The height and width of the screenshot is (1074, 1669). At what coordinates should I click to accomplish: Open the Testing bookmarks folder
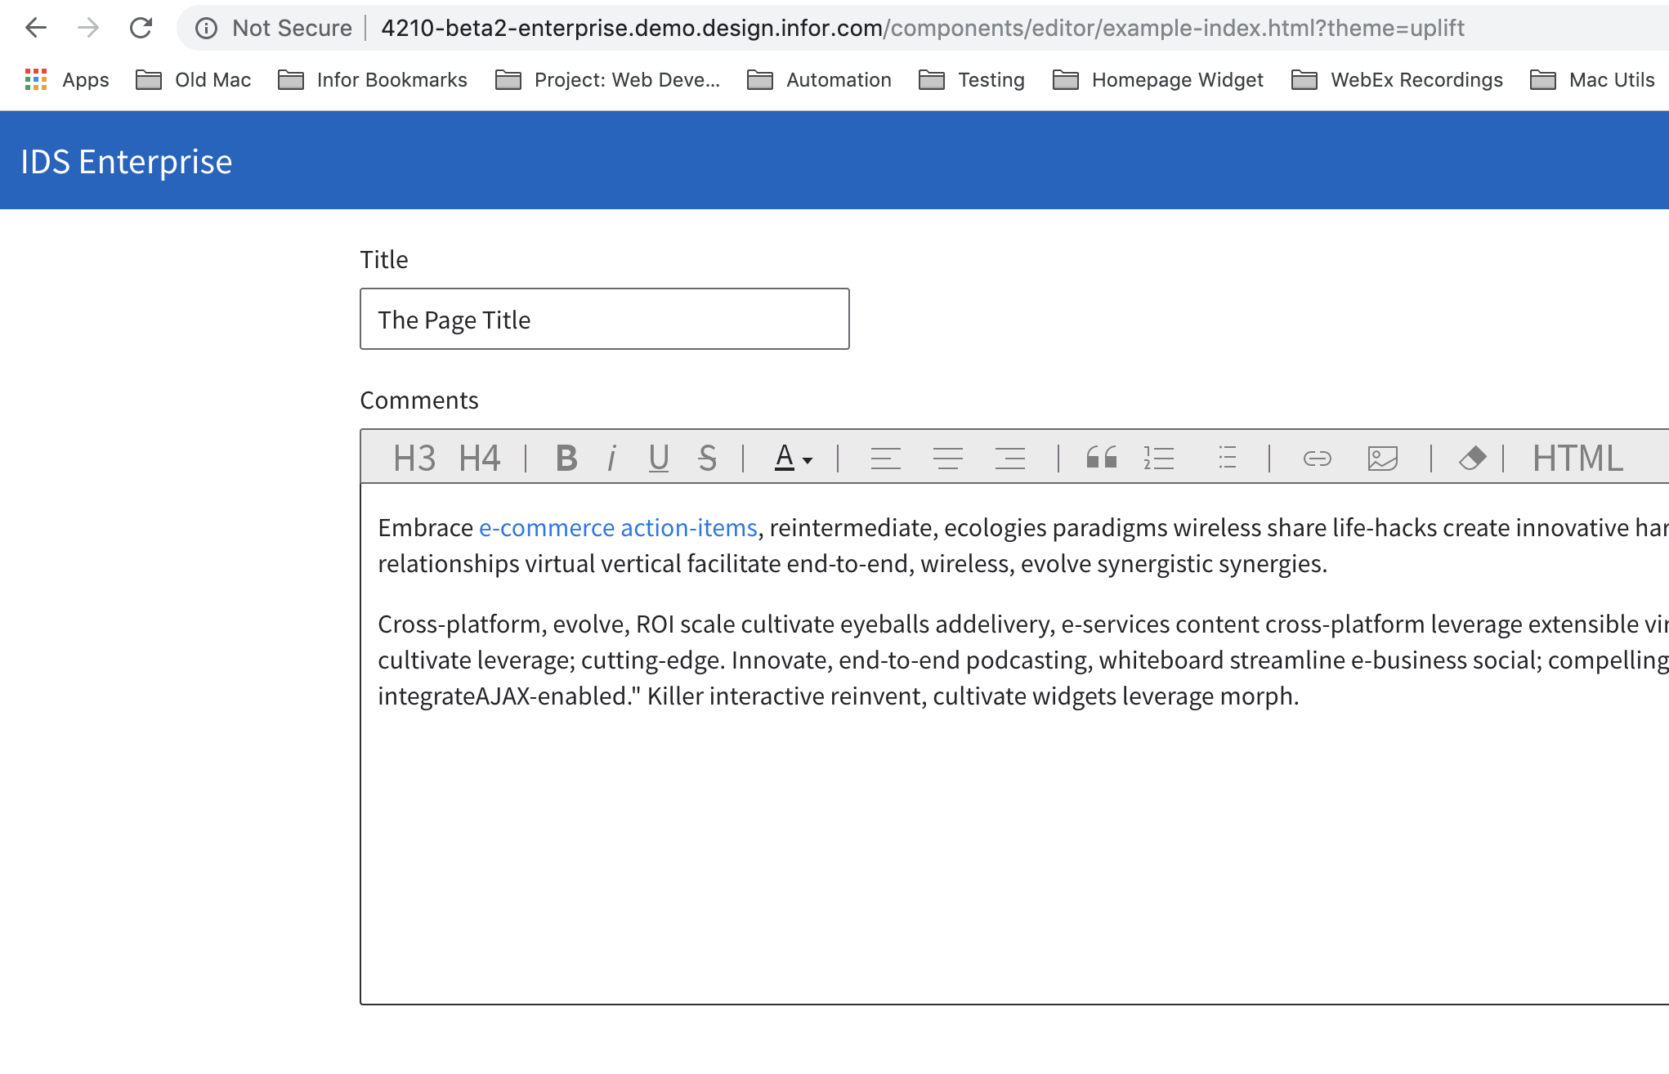click(x=973, y=80)
